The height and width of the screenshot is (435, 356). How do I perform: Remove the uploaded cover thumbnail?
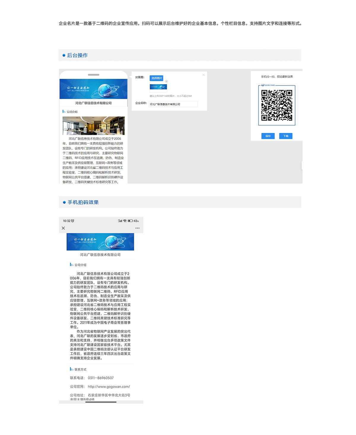pos(166,81)
